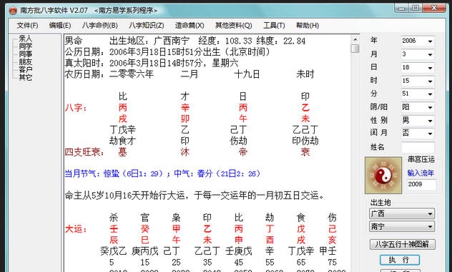Select 其它 in the category tree
The width and height of the screenshot is (452, 272).
click(25, 77)
